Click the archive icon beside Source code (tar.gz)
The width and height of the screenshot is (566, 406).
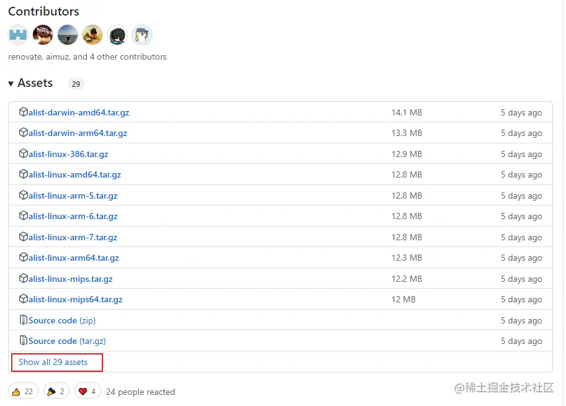pos(23,340)
